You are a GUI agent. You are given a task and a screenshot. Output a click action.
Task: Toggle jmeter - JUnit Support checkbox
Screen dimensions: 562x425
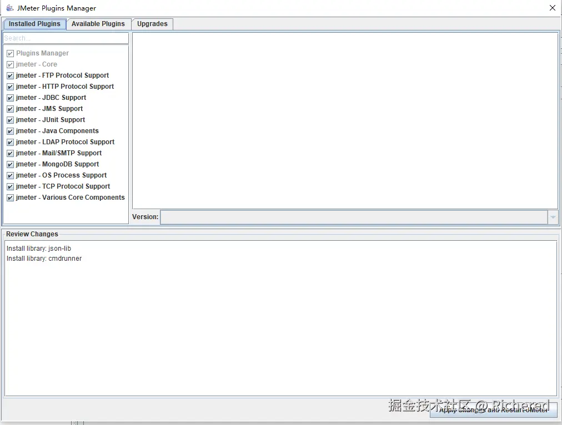[11, 120]
